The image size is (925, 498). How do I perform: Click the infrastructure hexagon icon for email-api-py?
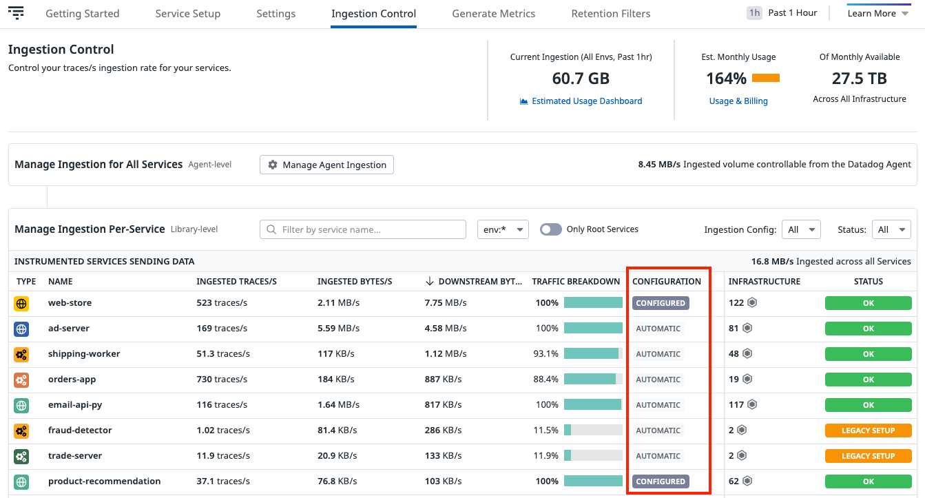coord(752,405)
